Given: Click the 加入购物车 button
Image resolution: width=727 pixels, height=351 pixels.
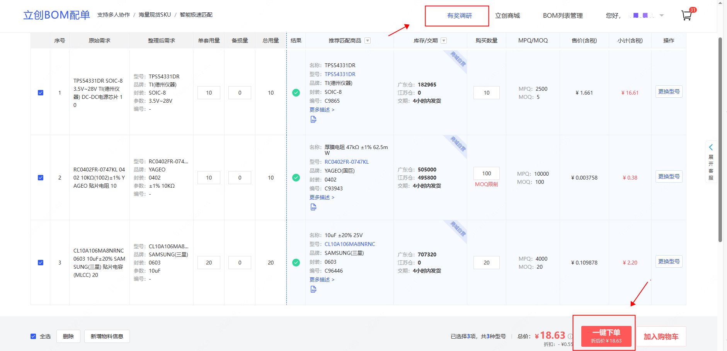Looking at the screenshot, I should (661, 337).
